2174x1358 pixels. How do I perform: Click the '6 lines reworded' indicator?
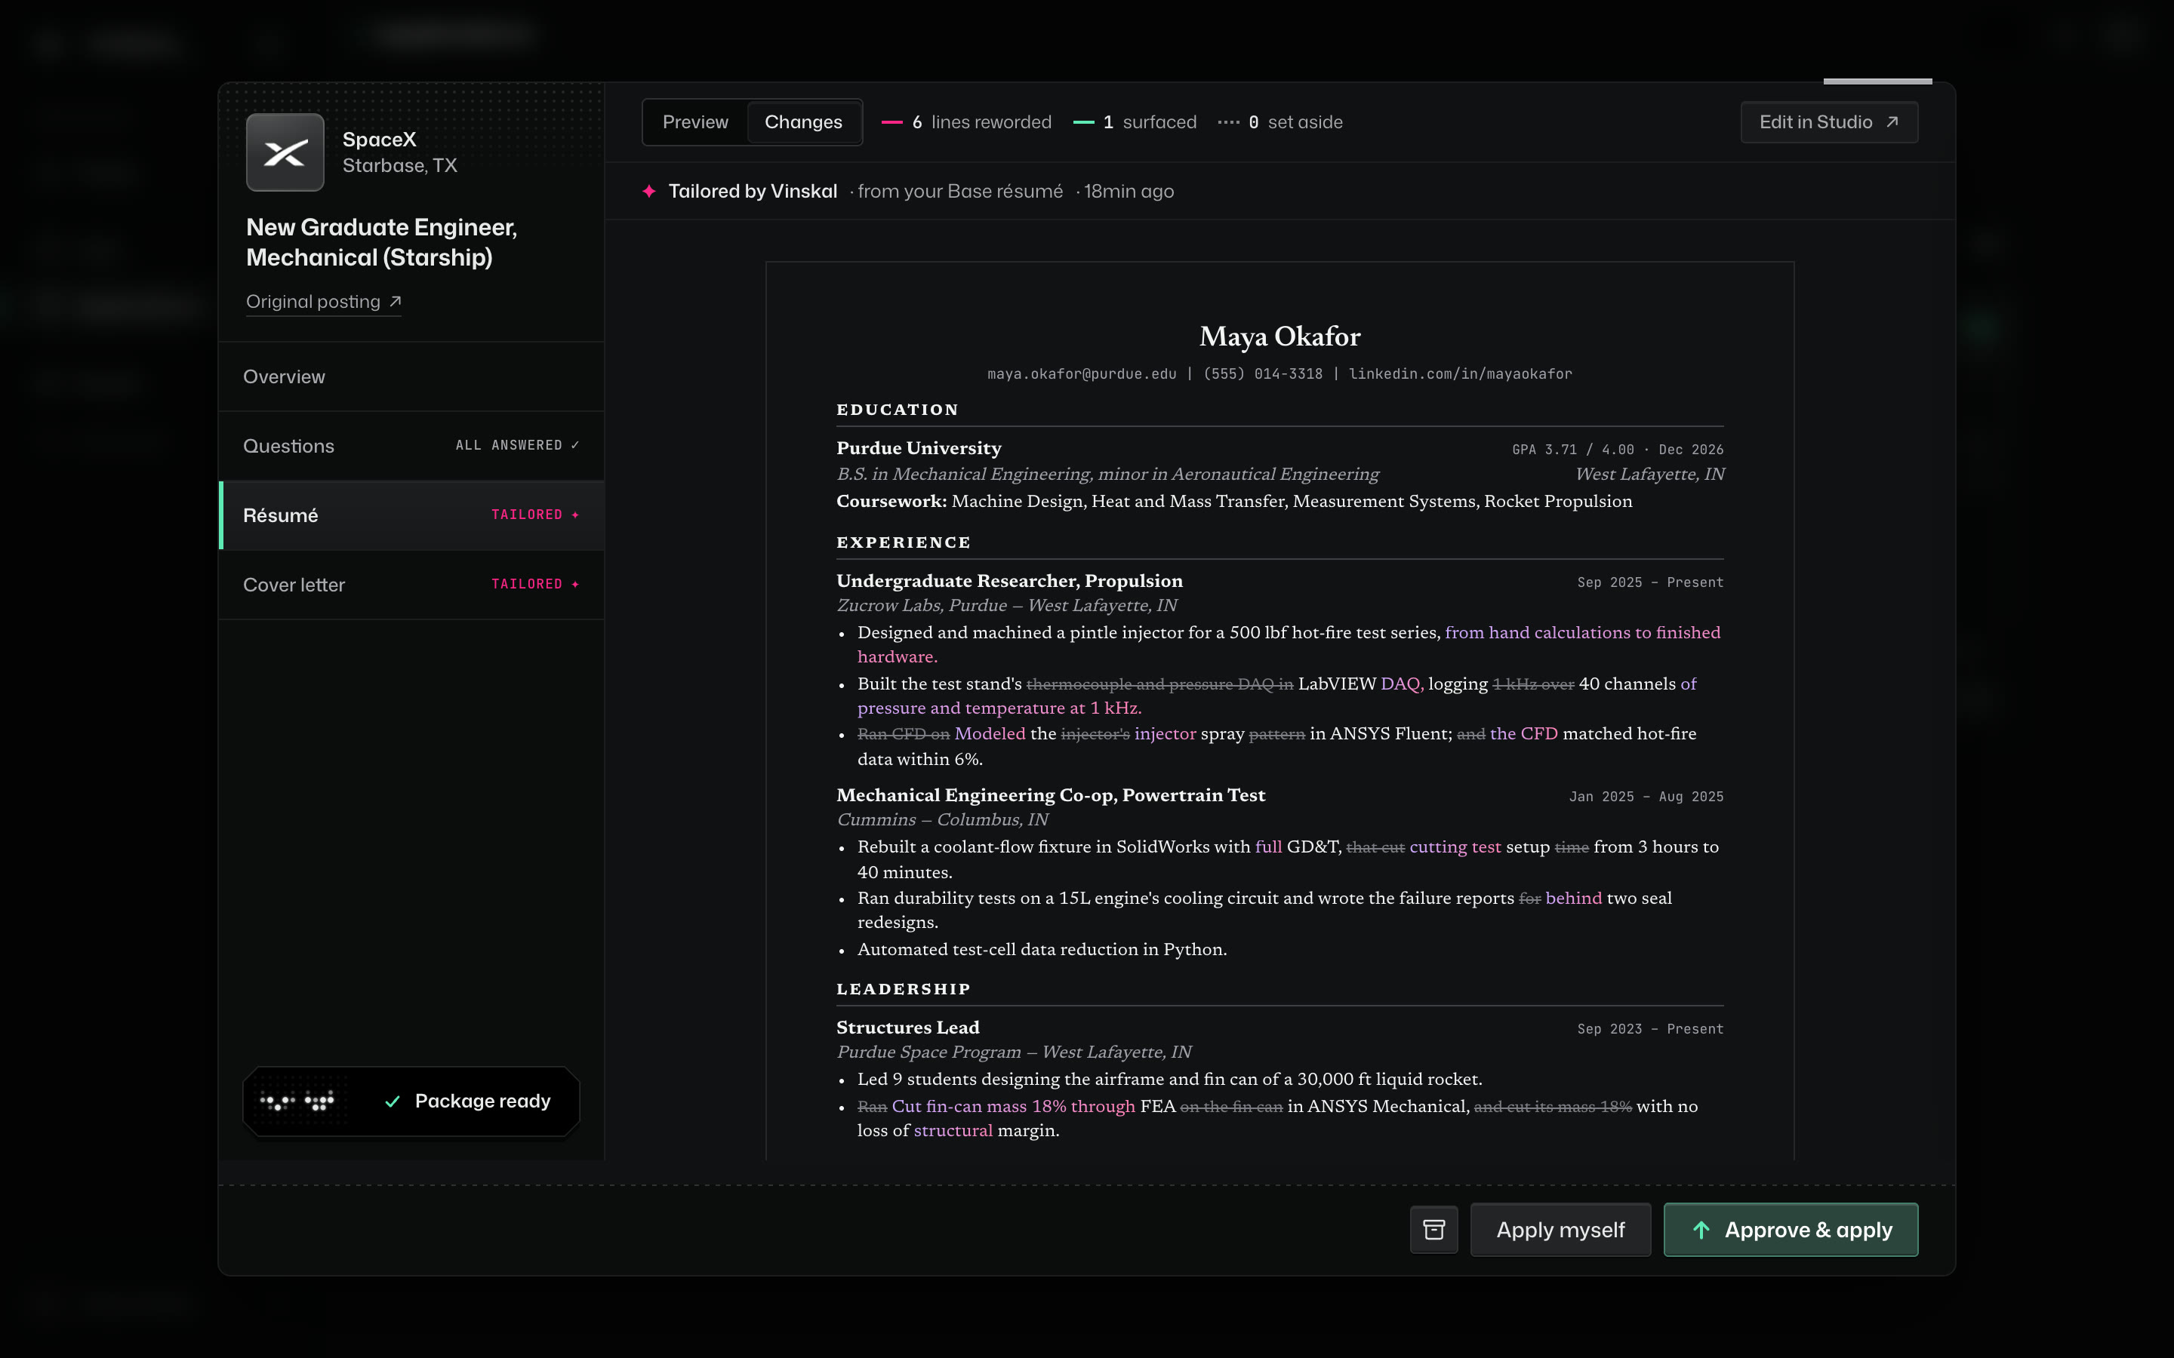pyautogui.click(x=967, y=122)
